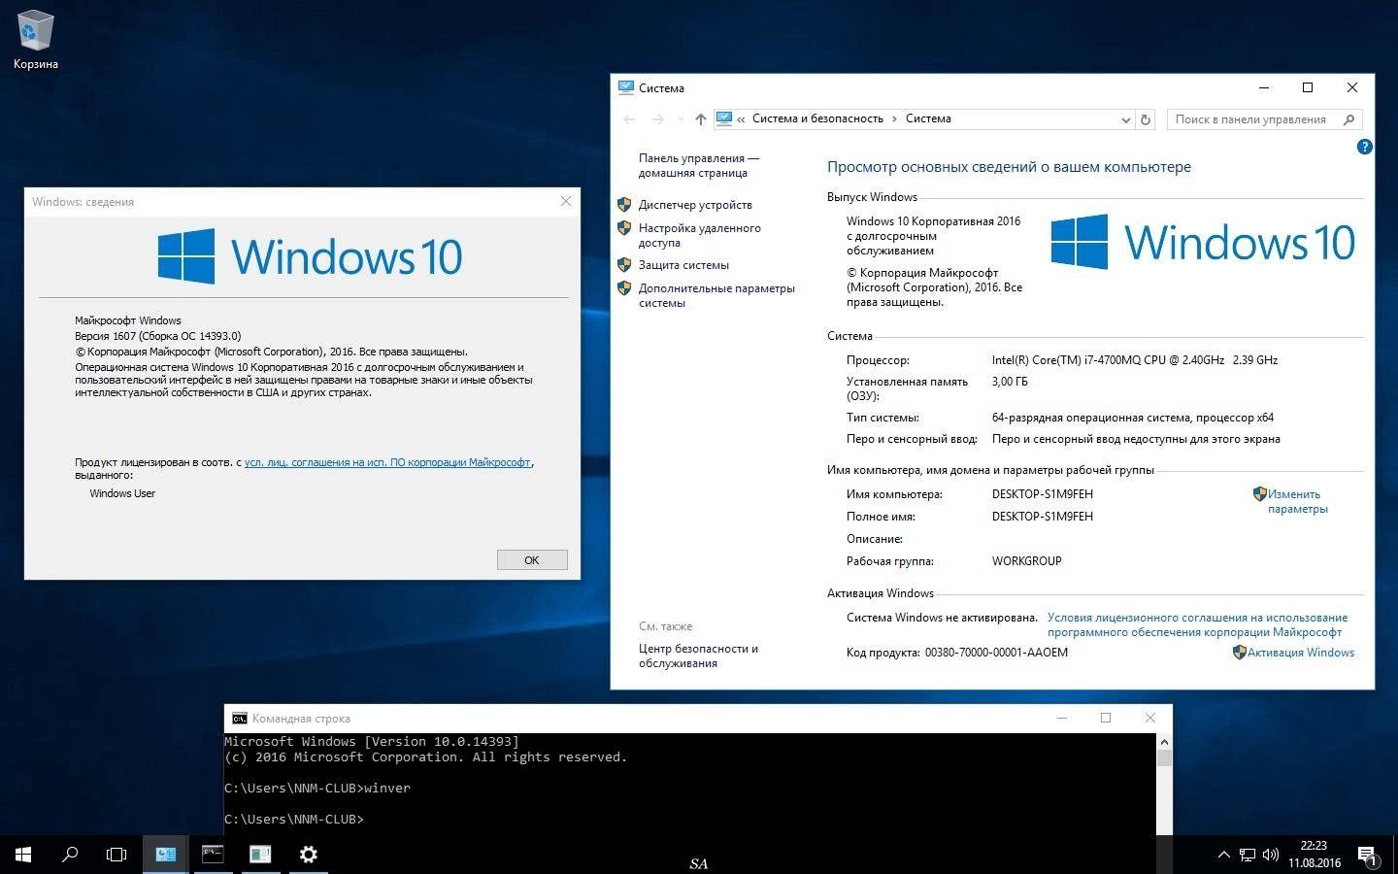
Task: Show hidden tray icons chevron
Action: [1223, 856]
